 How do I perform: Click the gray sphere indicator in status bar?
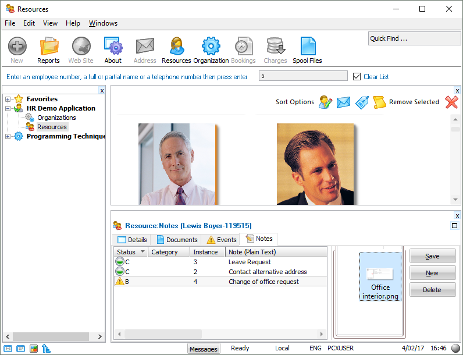click(456, 348)
